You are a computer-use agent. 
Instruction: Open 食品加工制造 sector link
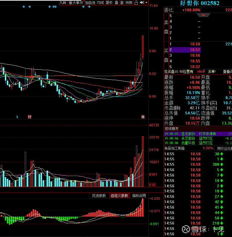click(x=175, y=148)
